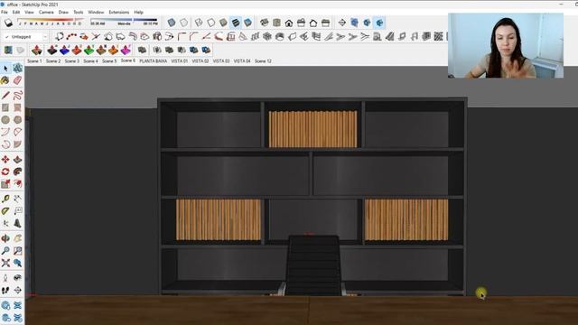
Task: Toggle Back Edges style
Action: (183, 23)
